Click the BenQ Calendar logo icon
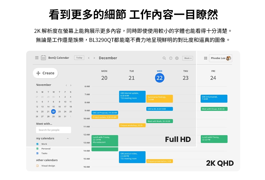The height and width of the screenshot is (180, 265). tap(43, 58)
